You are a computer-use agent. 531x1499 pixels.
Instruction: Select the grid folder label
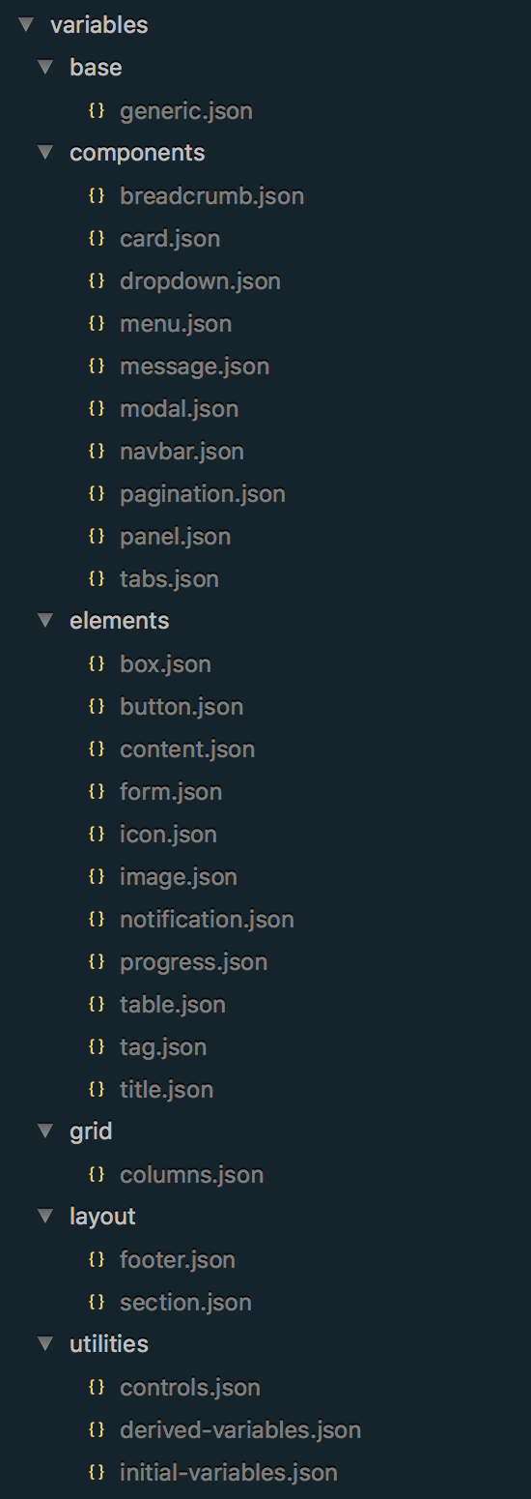[91, 1132]
